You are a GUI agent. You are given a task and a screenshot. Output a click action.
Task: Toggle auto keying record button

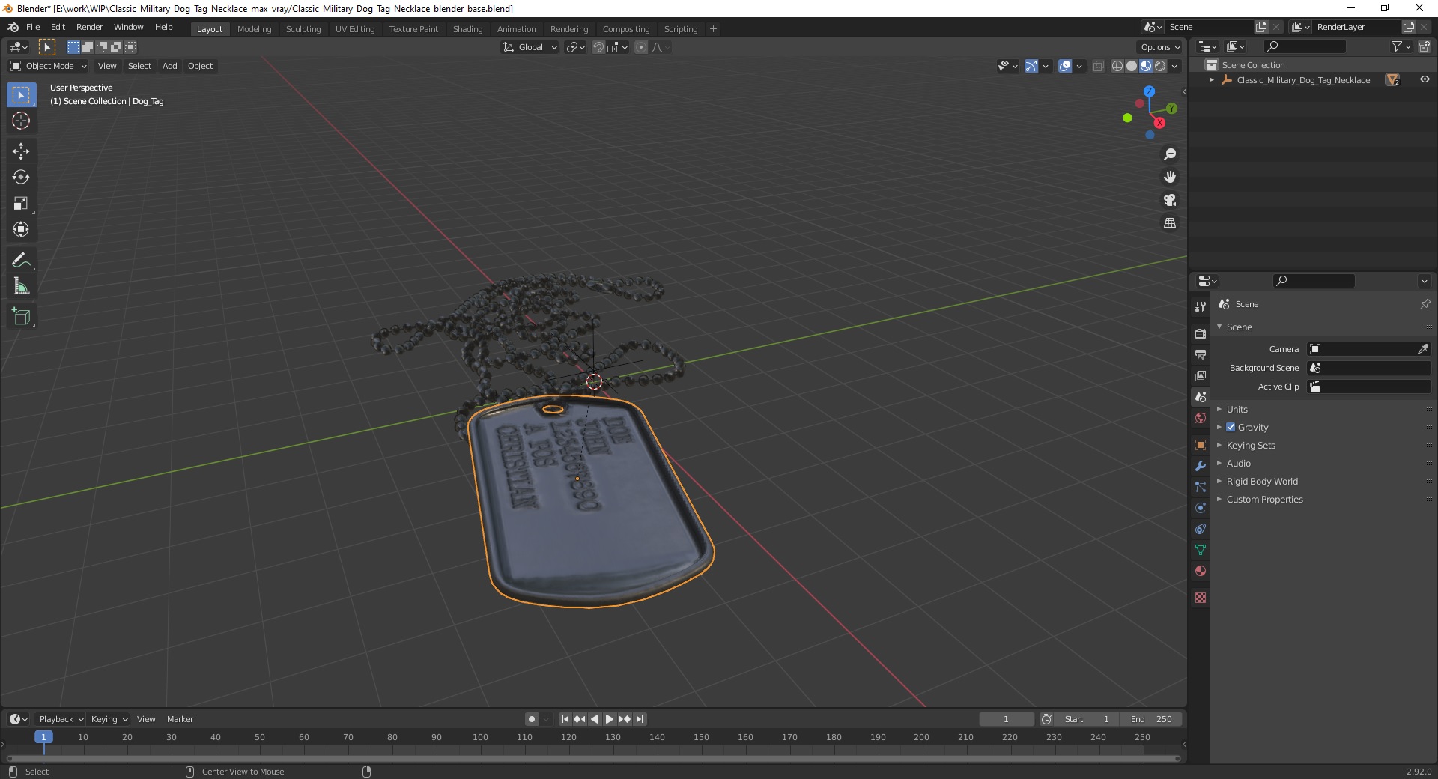point(532,719)
